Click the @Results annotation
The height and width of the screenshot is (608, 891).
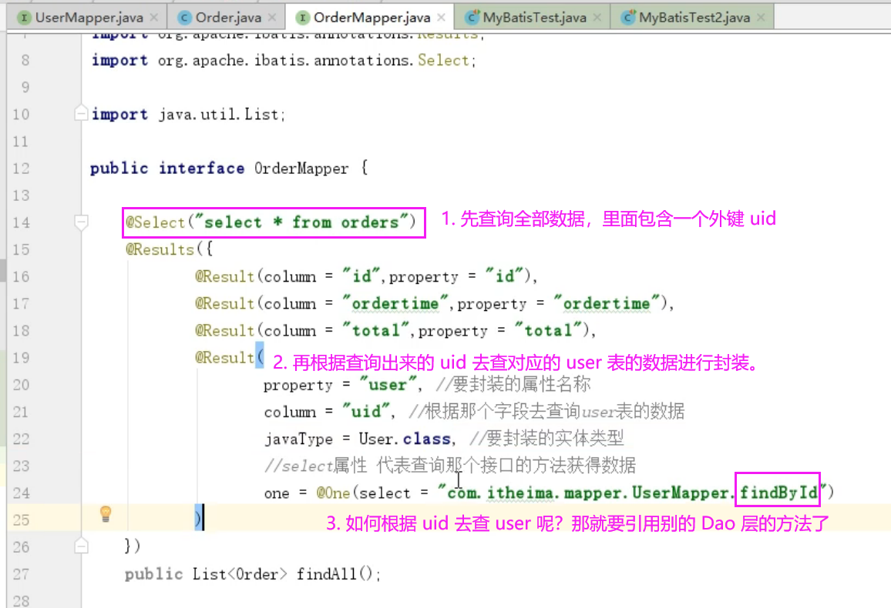pos(160,249)
